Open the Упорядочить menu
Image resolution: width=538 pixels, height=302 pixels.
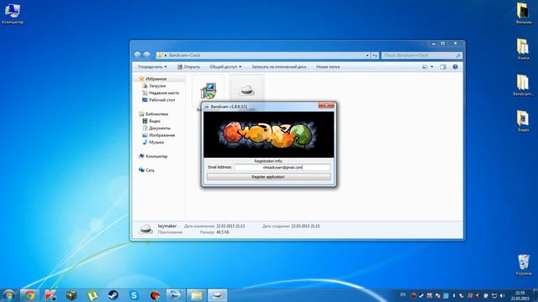pos(152,67)
